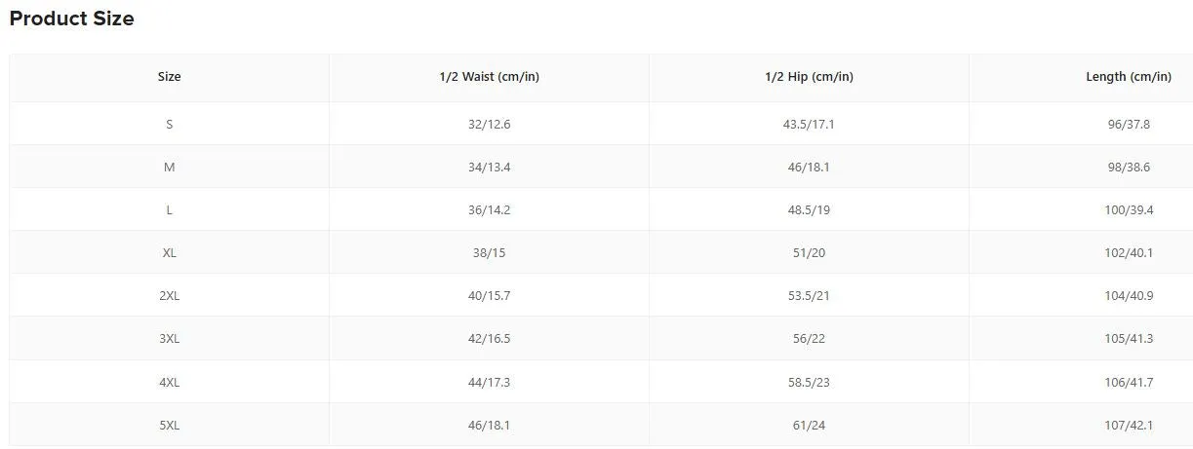Click the Size column header

[x=169, y=77]
